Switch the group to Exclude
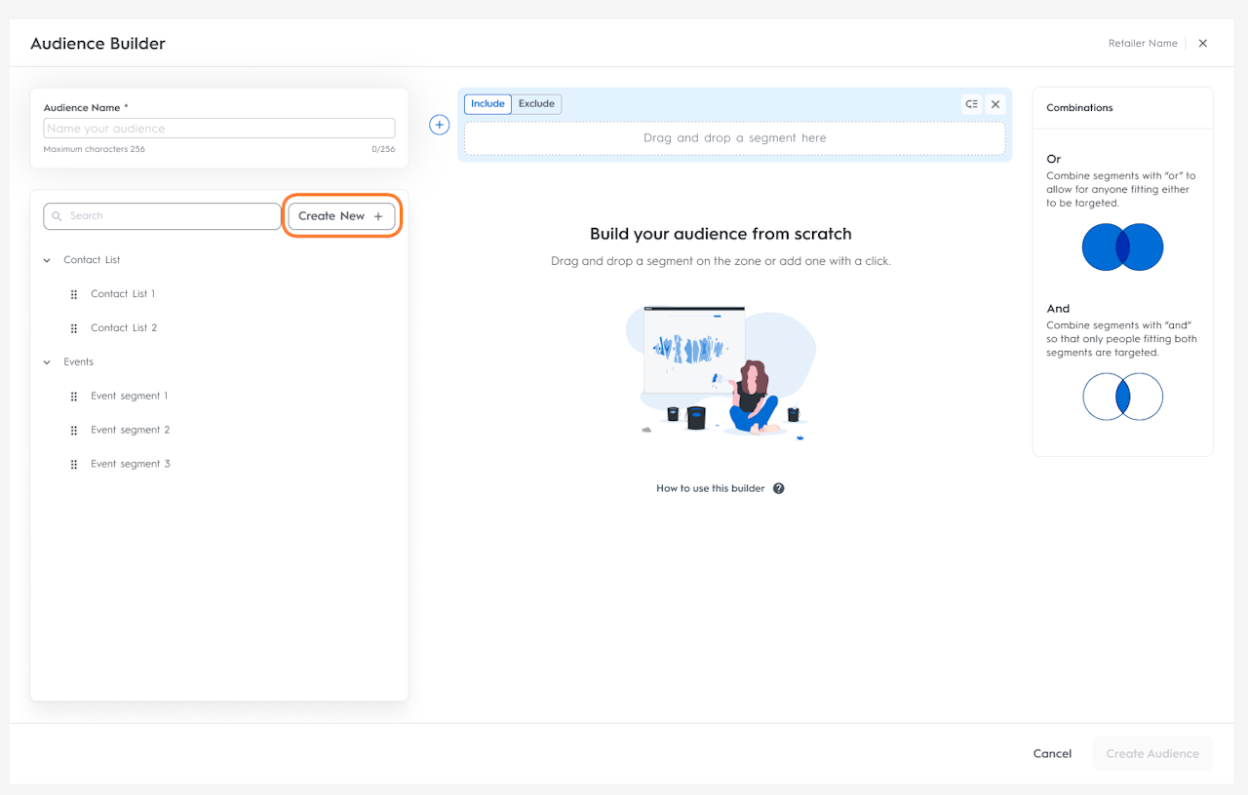Screen dimensions: 1248x795 tap(536, 104)
